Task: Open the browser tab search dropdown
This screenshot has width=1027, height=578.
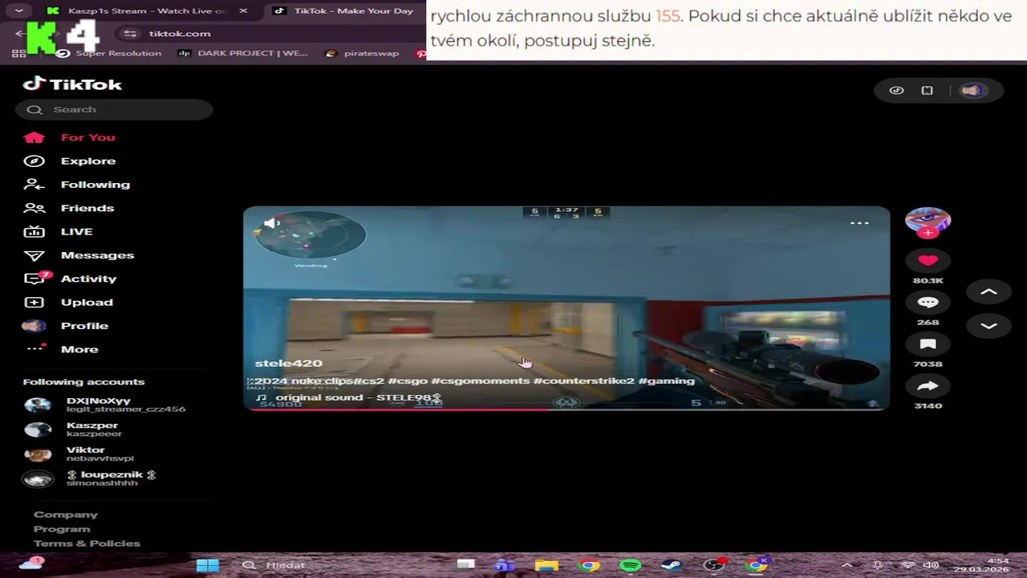Action: point(18,11)
